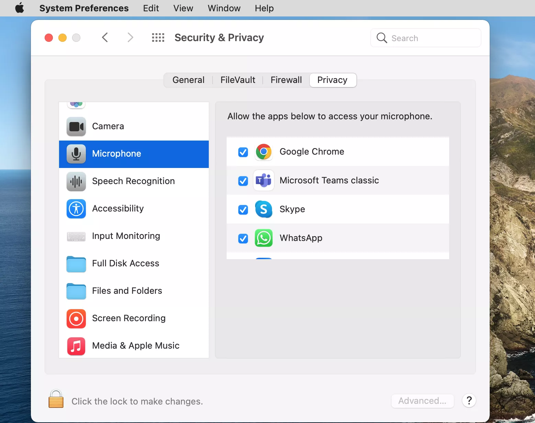Select the Accessibility text label
This screenshot has width=535, height=423.
(118, 208)
